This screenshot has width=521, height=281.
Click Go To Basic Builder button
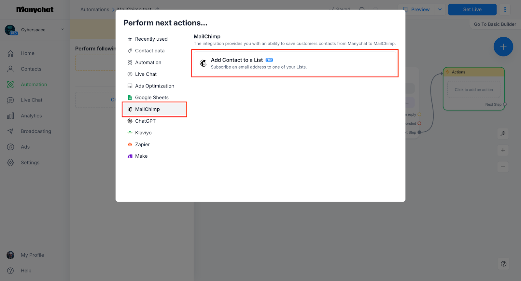pyautogui.click(x=495, y=24)
